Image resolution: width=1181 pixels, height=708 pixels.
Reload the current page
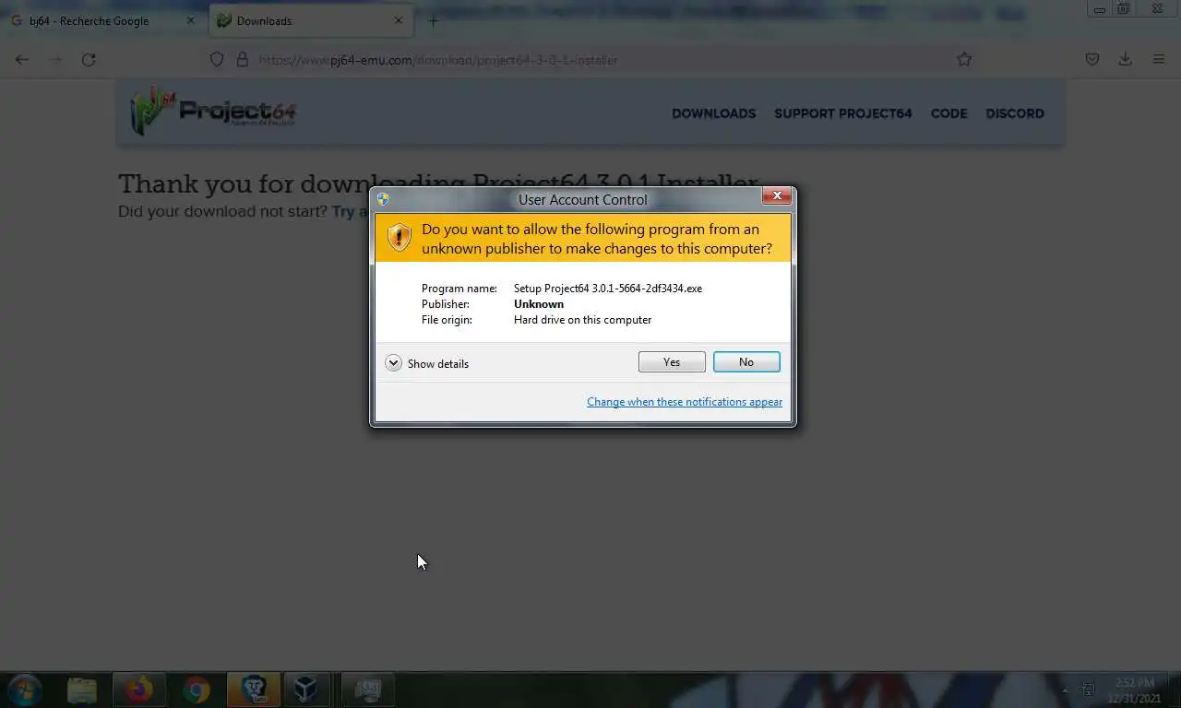[x=89, y=59]
